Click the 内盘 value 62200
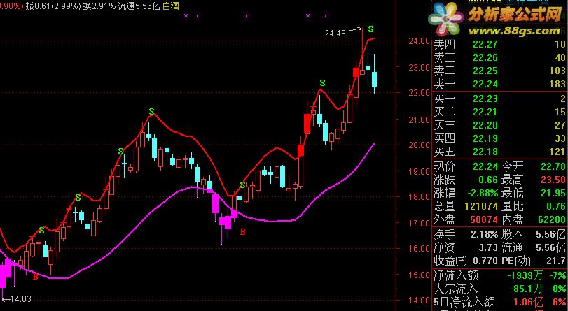The width and height of the screenshot is (568, 311). coord(552,219)
